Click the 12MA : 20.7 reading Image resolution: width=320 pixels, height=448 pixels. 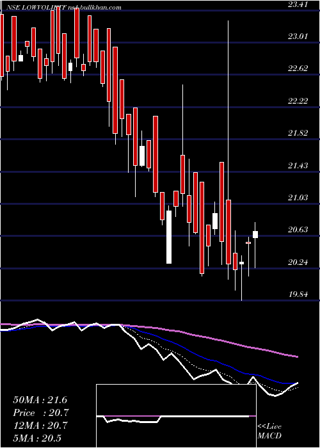tap(40, 426)
